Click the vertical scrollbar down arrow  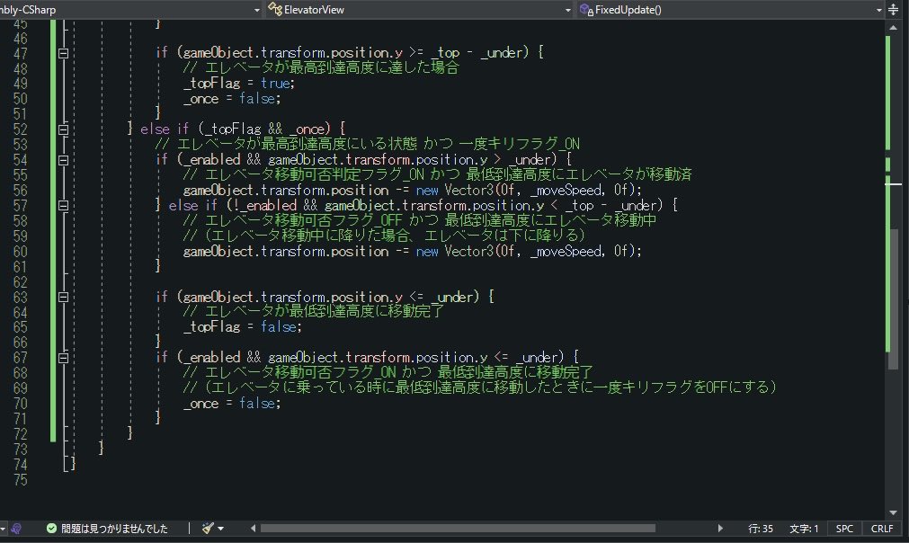pos(893,512)
